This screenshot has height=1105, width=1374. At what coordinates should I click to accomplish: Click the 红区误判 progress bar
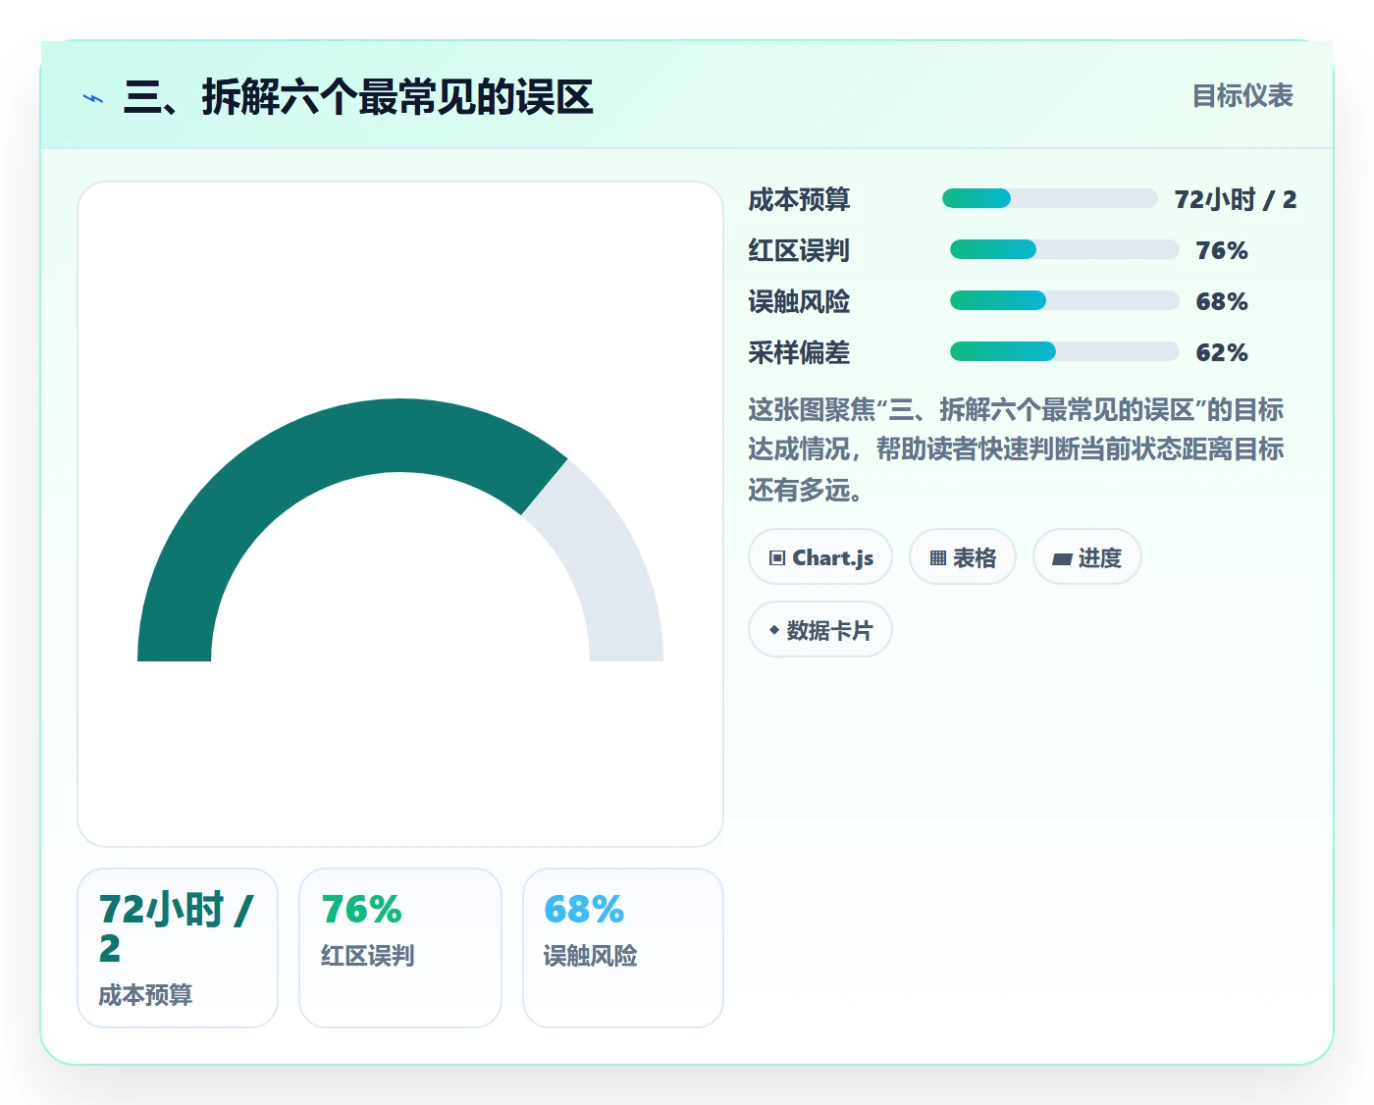click(1065, 249)
